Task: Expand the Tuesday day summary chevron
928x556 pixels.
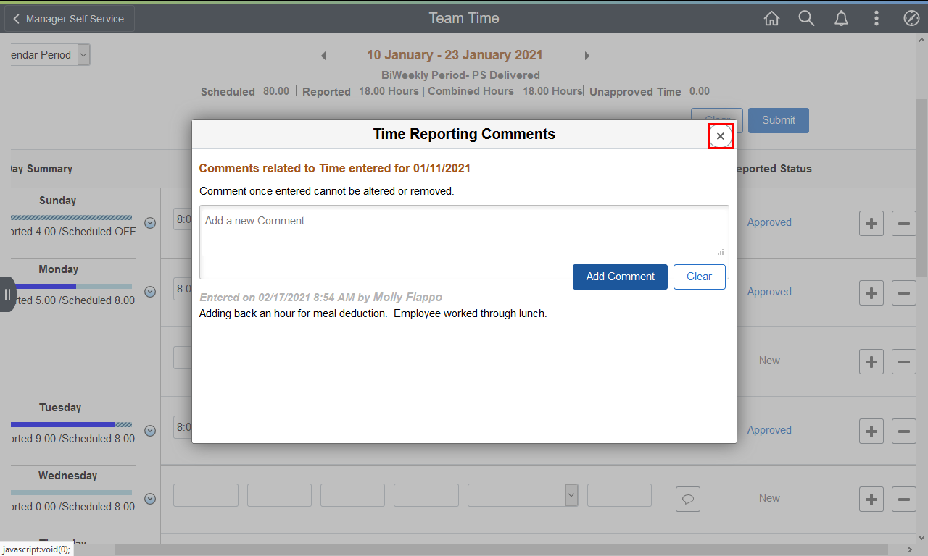Action: pyautogui.click(x=150, y=431)
